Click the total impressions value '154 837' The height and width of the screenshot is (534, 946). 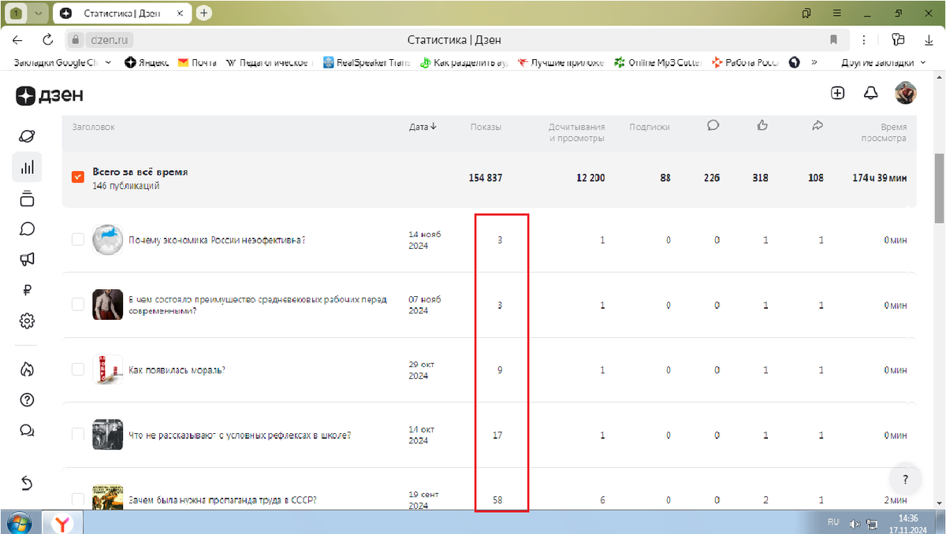pyautogui.click(x=486, y=178)
